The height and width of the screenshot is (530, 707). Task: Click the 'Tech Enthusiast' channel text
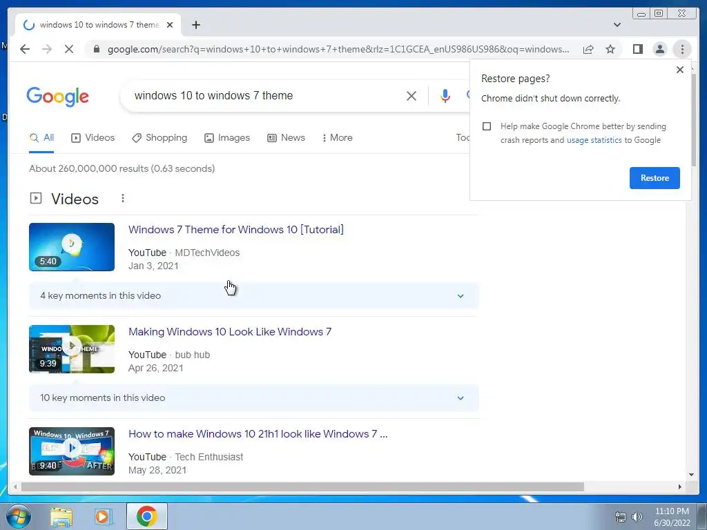pos(209,457)
